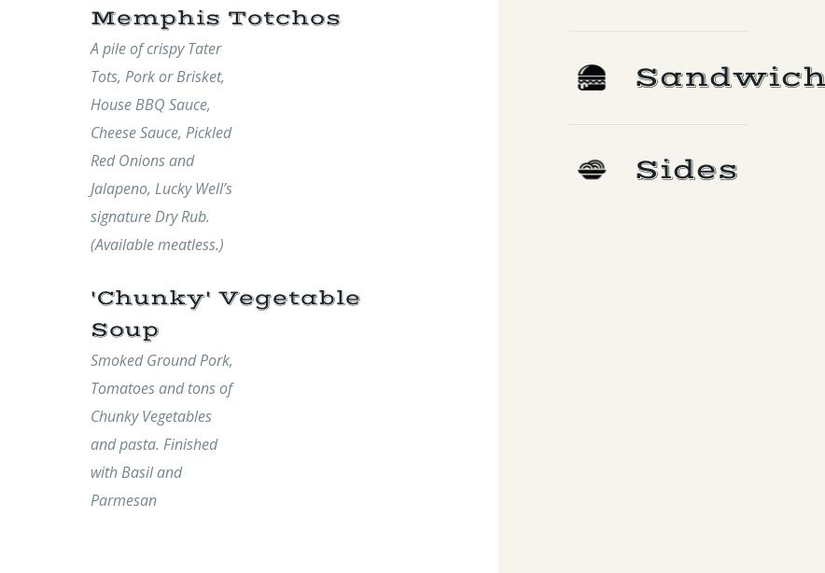Click the "signature Dry Rub." line
Viewport: 825px width, 573px height.
point(149,217)
